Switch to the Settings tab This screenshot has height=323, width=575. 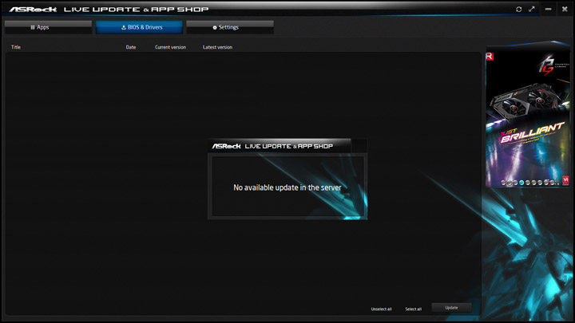click(x=230, y=27)
